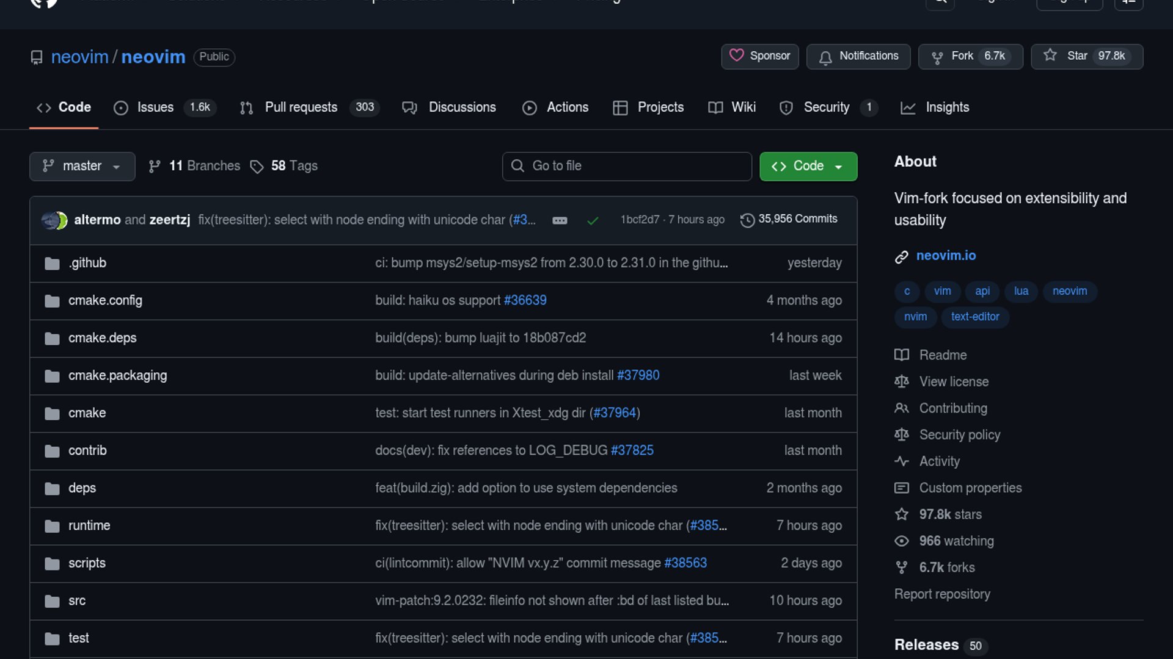The height and width of the screenshot is (659, 1173).
Task: Click the green CI status checkmark
Action: point(592,220)
